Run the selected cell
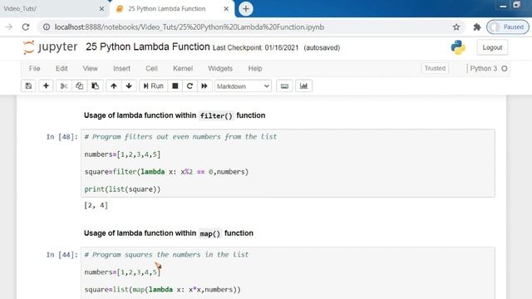 click(x=153, y=86)
